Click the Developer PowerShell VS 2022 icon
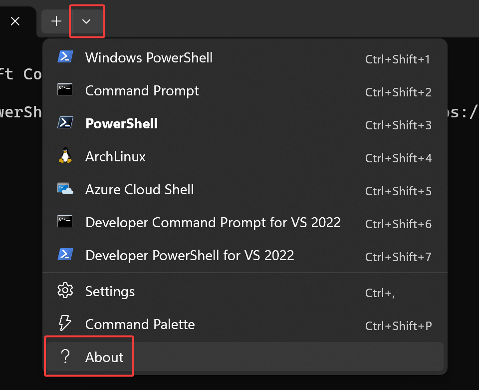The height and width of the screenshot is (390, 479). 65,254
